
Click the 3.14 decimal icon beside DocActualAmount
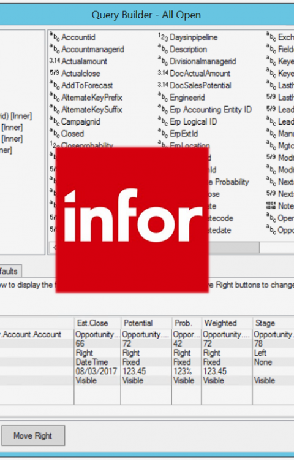click(163, 73)
